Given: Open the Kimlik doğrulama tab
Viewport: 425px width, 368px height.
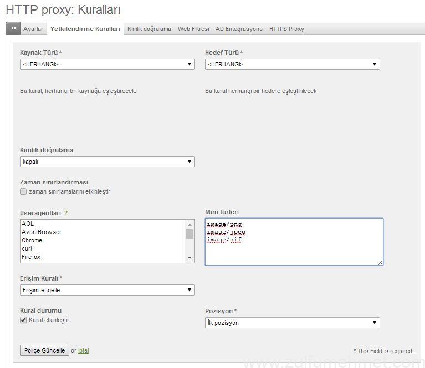Looking at the screenshot, I should (149, 29).
